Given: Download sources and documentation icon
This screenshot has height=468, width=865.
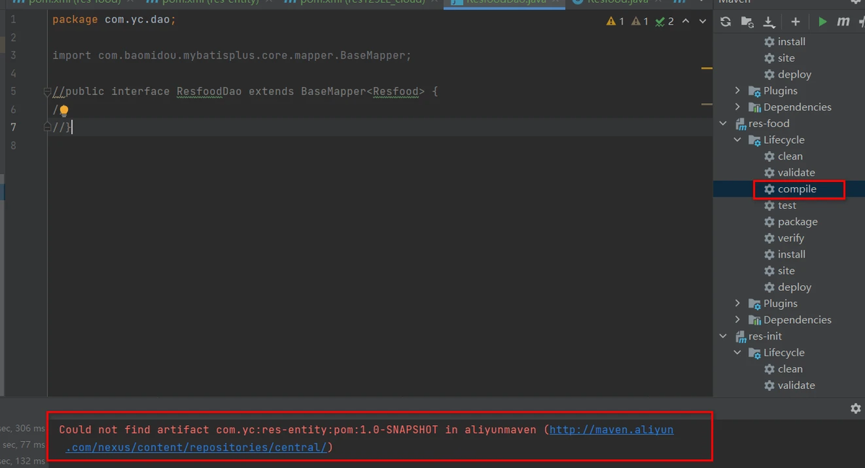Looking at the screenshot, I should [x=768, y=22].
